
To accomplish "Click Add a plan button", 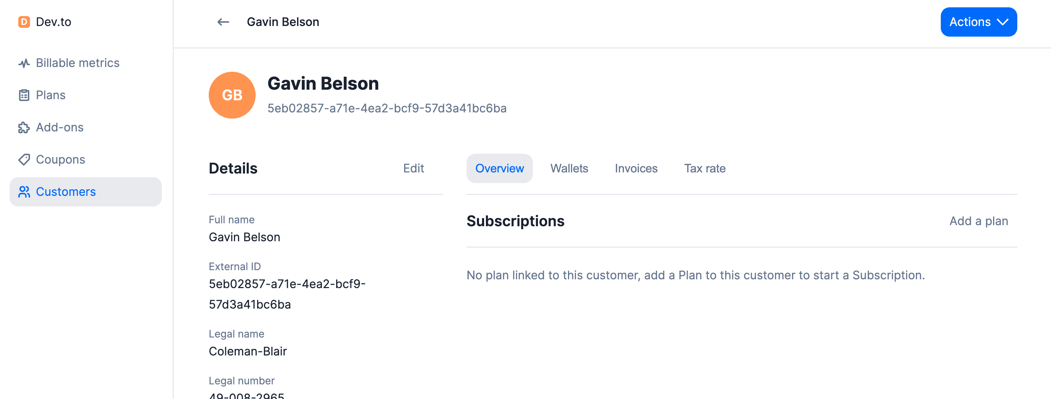I will click(978, 221).
